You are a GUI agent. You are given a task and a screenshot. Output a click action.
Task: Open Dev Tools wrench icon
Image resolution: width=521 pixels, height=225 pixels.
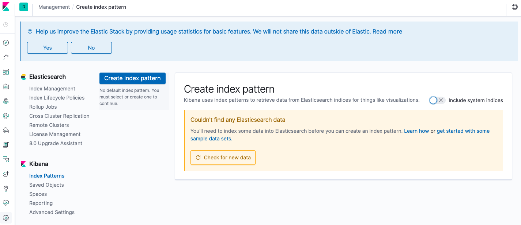tap(6, 189)
